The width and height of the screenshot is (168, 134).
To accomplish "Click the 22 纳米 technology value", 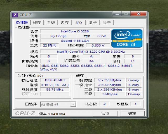I will 50,45.
